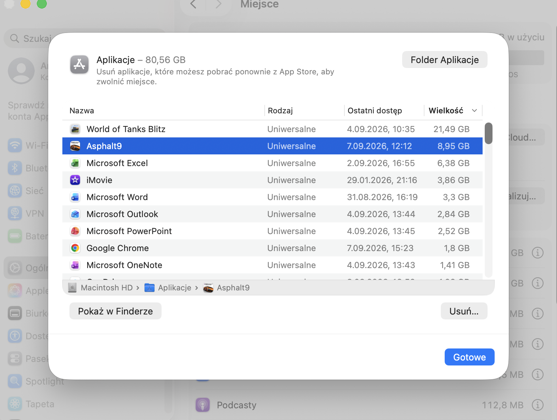Screen dimensions: 557x420
Task: Click the iMovie star icon
Action: (75, 180)
